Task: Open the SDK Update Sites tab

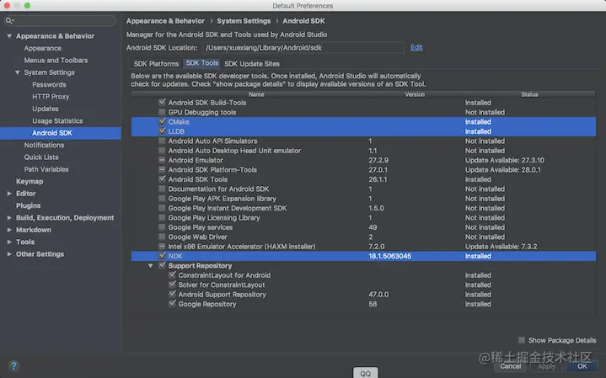Action: pos(252,64)
